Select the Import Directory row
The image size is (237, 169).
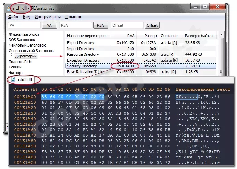tap(141, 49)
